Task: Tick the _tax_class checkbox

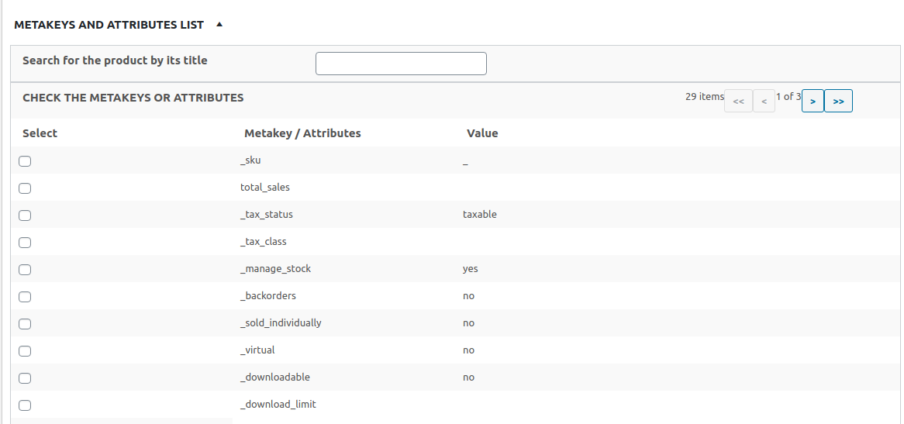Action: pyautogui.click(x=25, y=243)
